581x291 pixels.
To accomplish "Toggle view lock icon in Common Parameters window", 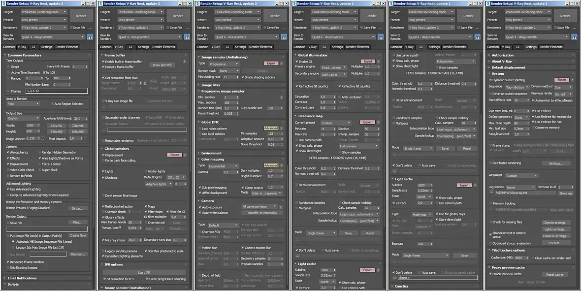I will [x=90, y=37].
